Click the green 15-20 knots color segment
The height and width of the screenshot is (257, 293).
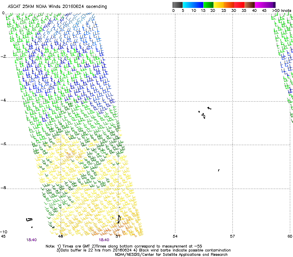click(x=208, y=5)
